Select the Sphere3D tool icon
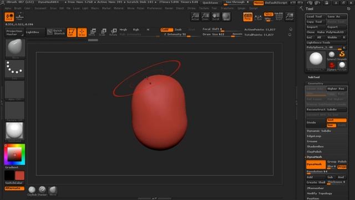This screenshot has width=355, height=200. coord(332,55)
